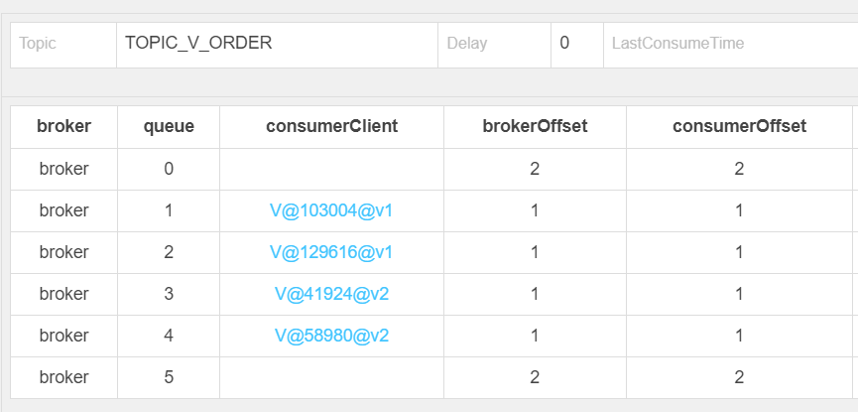Select the broker column header
This screenshot has width=858, height=412.
pyautogui.click(x=64, y=126)
